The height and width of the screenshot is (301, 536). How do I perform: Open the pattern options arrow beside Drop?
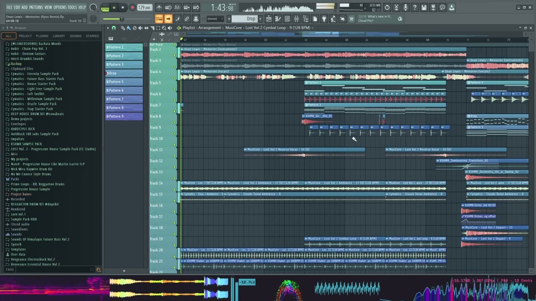(229, 19)
